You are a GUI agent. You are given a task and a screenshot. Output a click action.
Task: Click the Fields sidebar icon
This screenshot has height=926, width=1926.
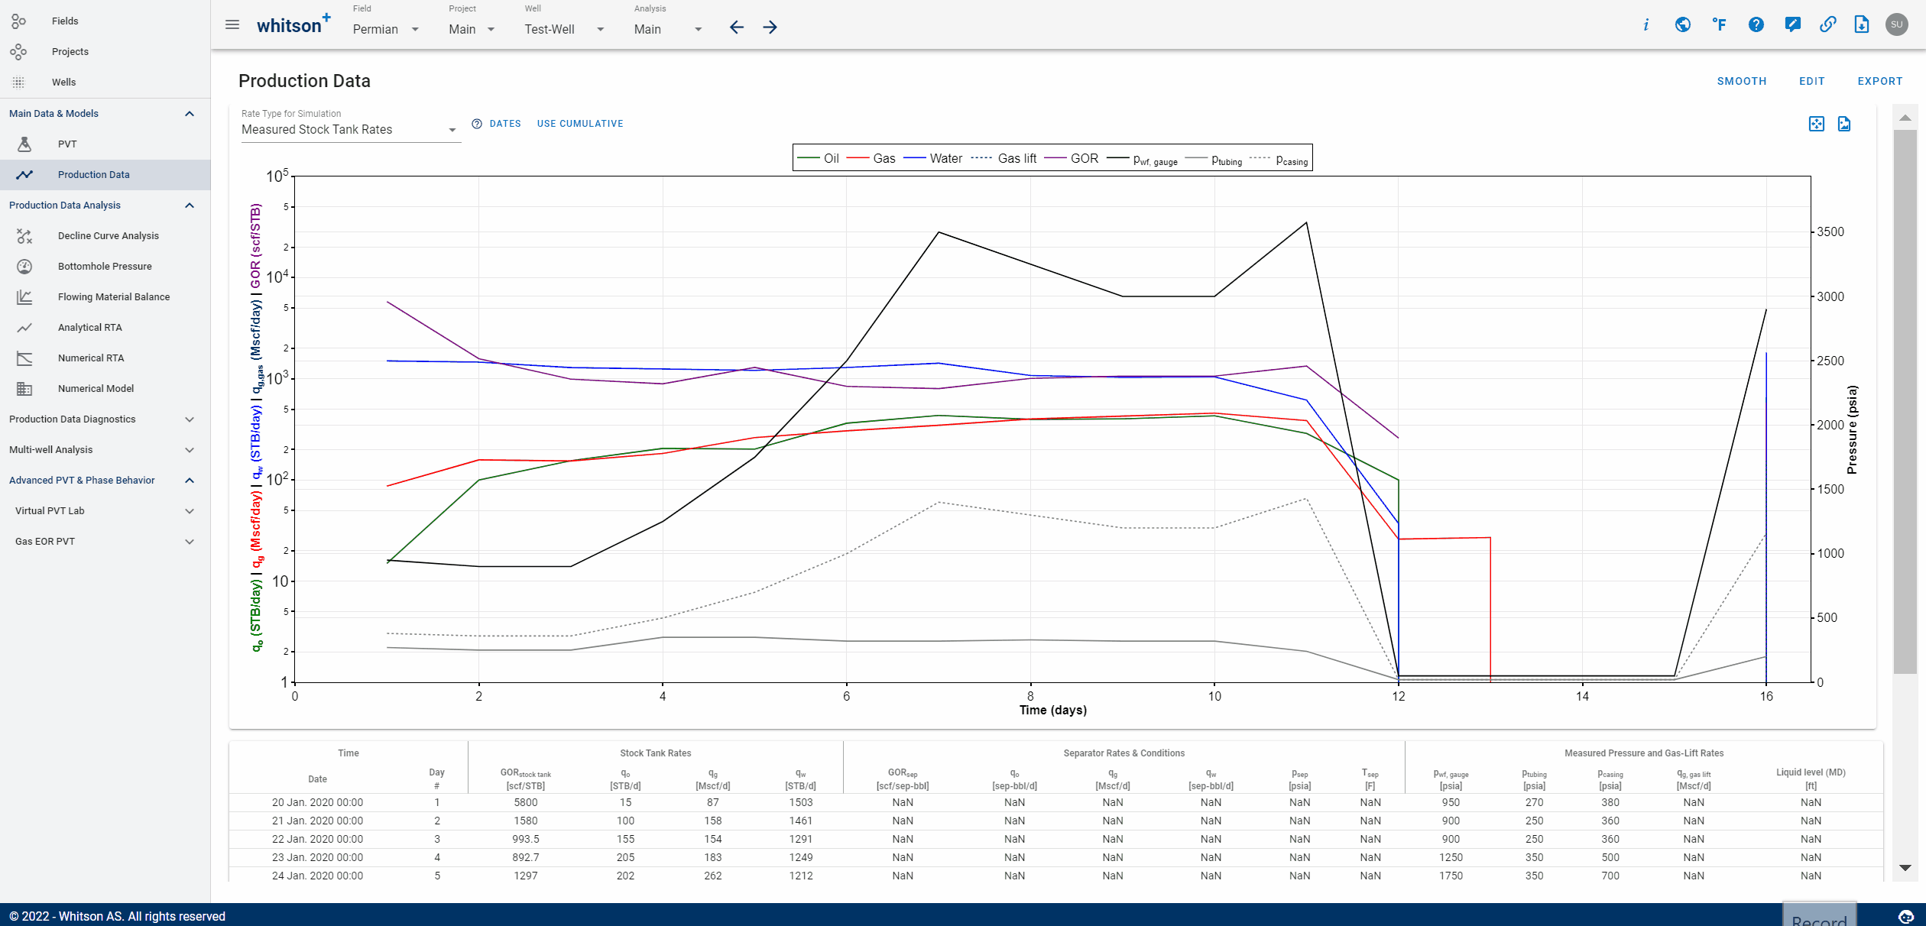pyautogui.click(x=18, y=21)
